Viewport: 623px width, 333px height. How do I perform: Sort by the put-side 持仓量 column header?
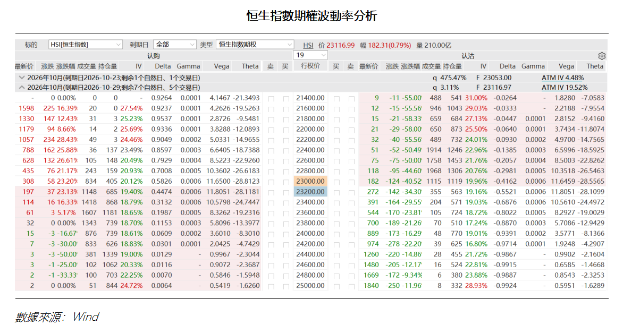(452, 66)
